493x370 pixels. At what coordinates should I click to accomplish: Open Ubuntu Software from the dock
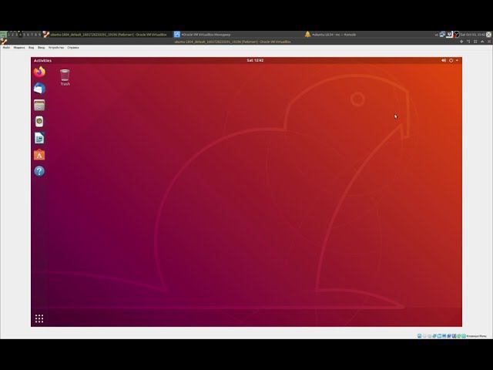click(39, 155)
